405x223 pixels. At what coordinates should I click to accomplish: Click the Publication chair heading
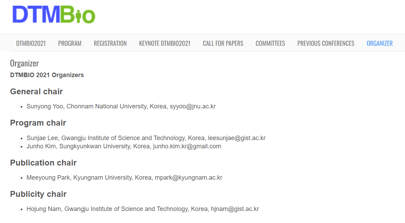[43, 163]
